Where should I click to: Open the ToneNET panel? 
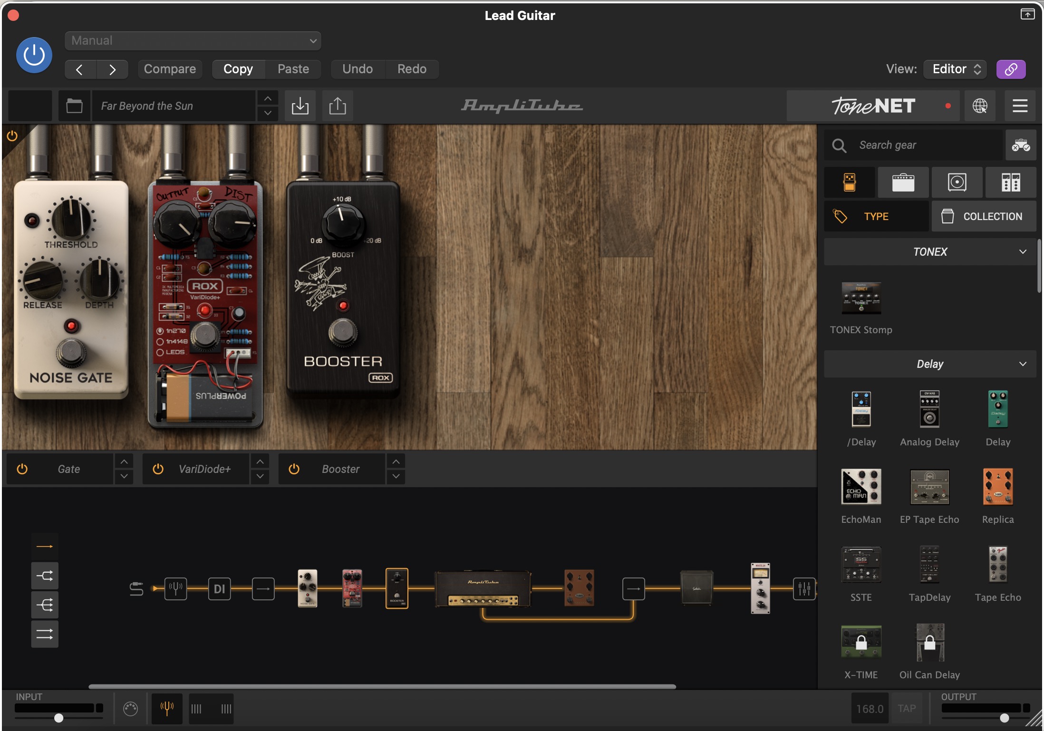(x=873, y=106)
